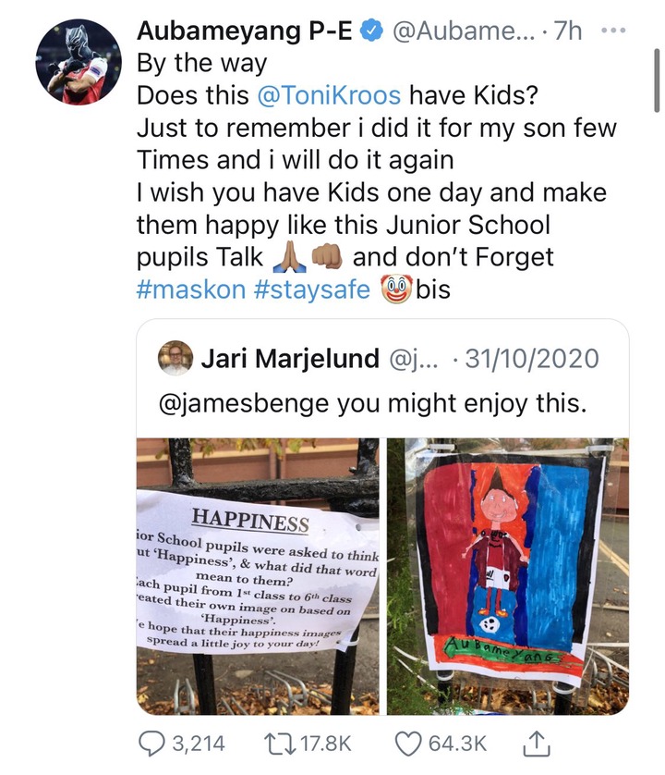Viewport: 665px width, 775px height.
Task: Open the #staysafe hashtag
Action: pos(312,289)
